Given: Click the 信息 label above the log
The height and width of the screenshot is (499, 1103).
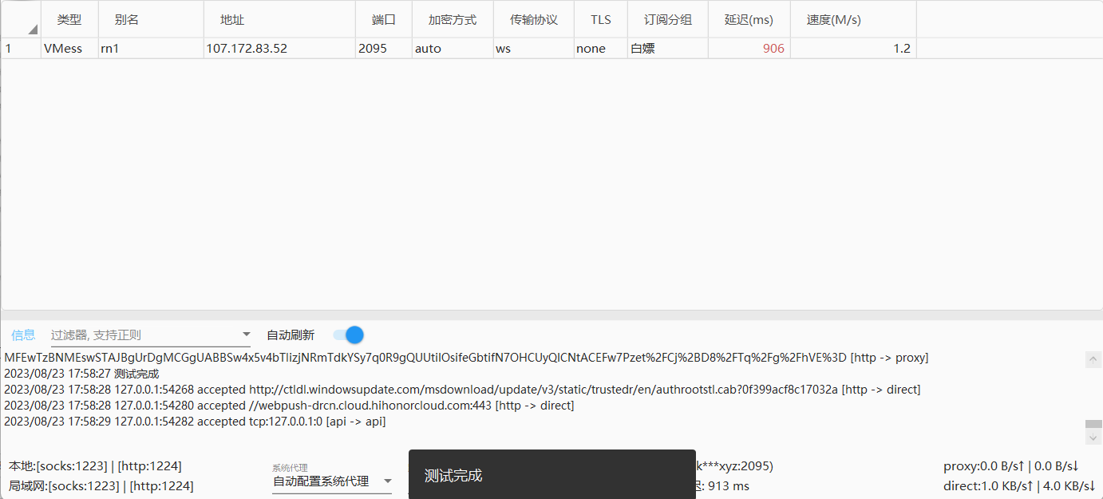Looking at the screenshot, I should point(23,335).
